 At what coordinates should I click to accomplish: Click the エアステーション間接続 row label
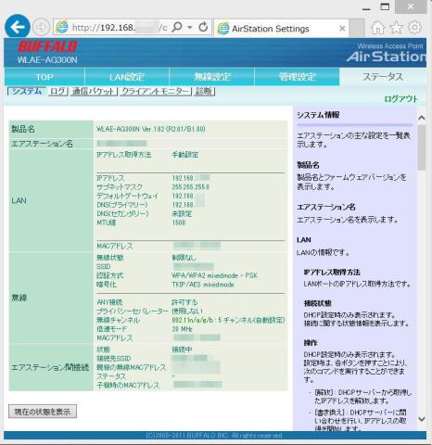point(50,367)
